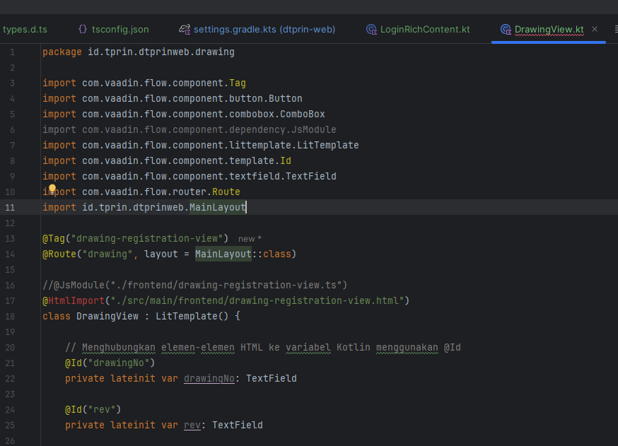Click the Kotlin class icon on DrawingView.kt tab
This screenshot has width=618, height=446.
506,30
